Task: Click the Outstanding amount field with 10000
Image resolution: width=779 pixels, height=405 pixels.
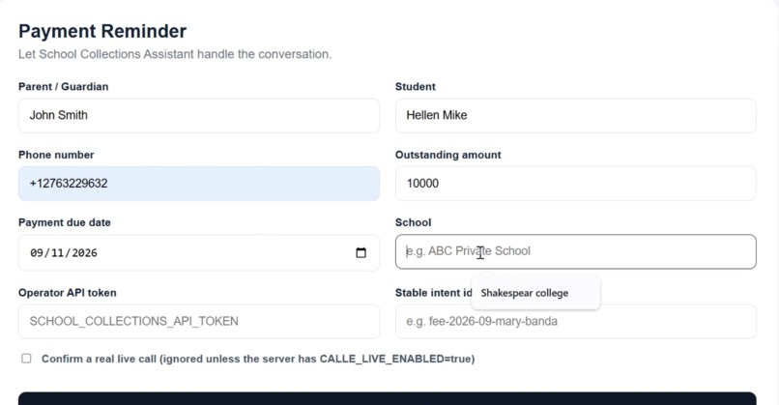Action: click(x=575, y=184)
